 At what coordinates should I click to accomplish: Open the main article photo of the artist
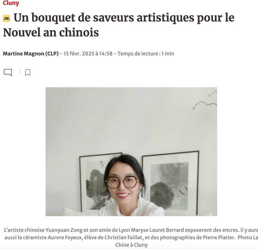[x=131, y=152]
